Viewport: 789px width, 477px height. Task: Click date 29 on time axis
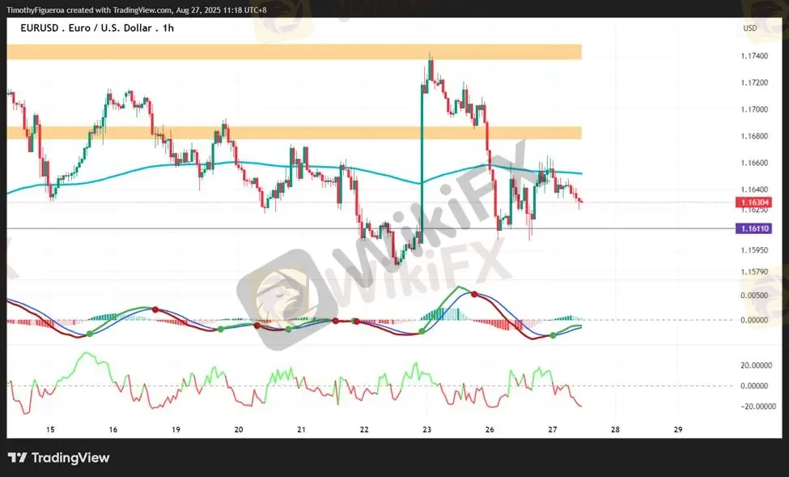pyautogui.click(x=678, y=430)
